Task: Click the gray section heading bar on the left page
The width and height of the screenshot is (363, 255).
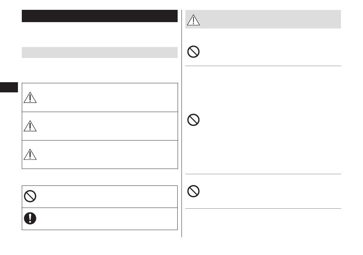Action: 100,52
